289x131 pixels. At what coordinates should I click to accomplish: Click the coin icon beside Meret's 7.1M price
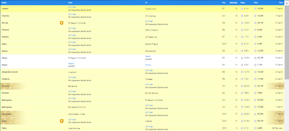(x=255, y=65)
